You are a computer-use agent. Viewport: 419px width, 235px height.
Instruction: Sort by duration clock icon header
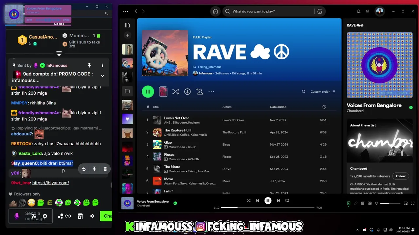coord(324,107)
